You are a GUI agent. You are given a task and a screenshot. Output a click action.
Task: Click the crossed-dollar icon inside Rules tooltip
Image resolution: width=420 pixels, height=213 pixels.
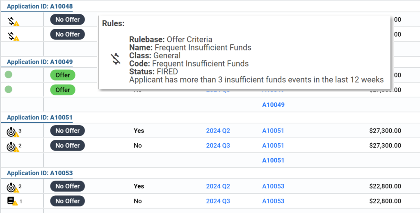coord(116,60)
